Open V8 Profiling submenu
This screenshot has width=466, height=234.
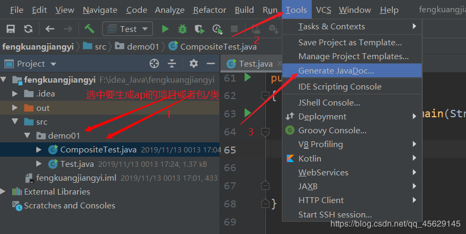(352, 144)
